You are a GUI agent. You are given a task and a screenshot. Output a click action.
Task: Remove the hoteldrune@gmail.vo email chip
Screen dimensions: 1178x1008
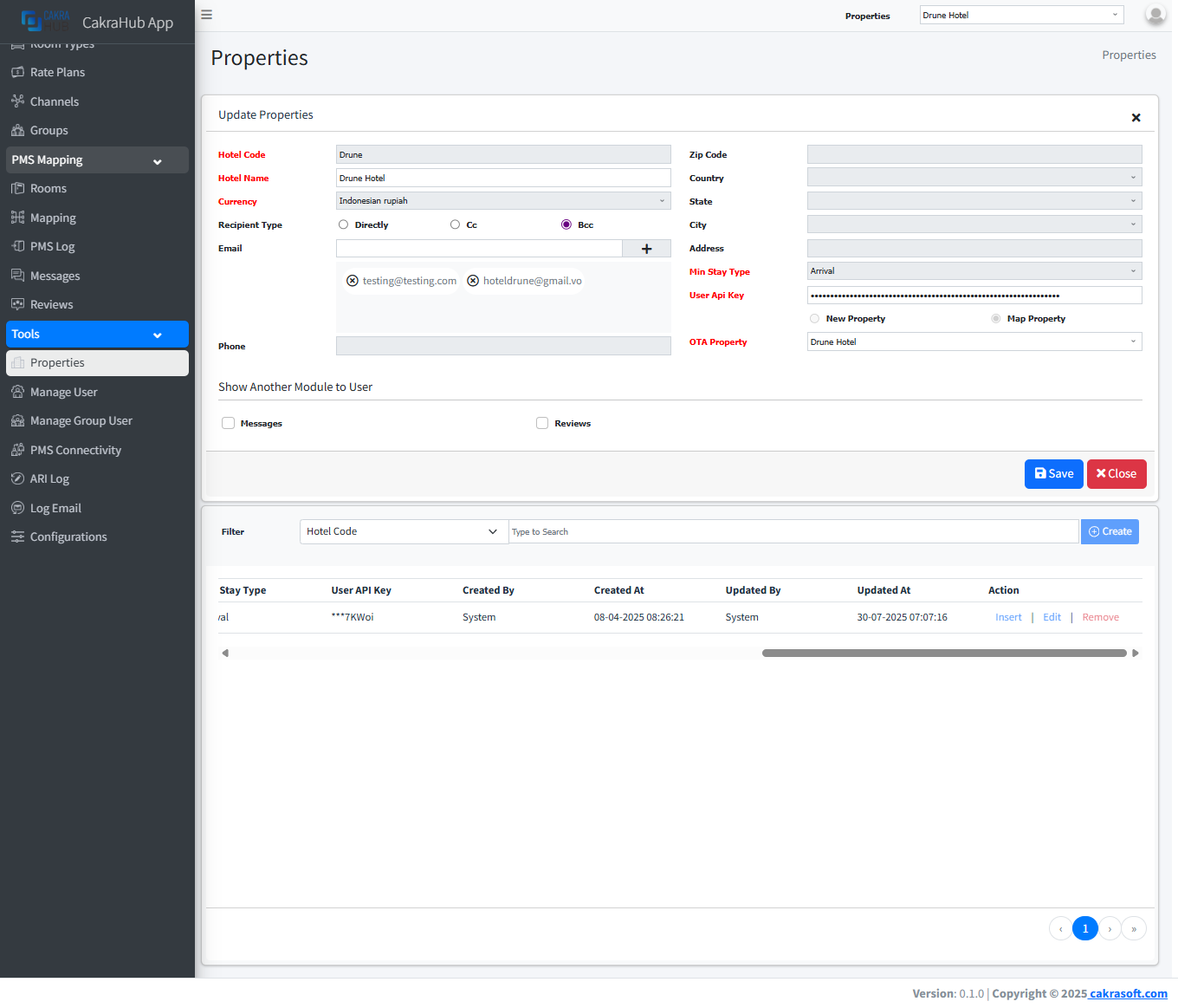tap(473, 281)
